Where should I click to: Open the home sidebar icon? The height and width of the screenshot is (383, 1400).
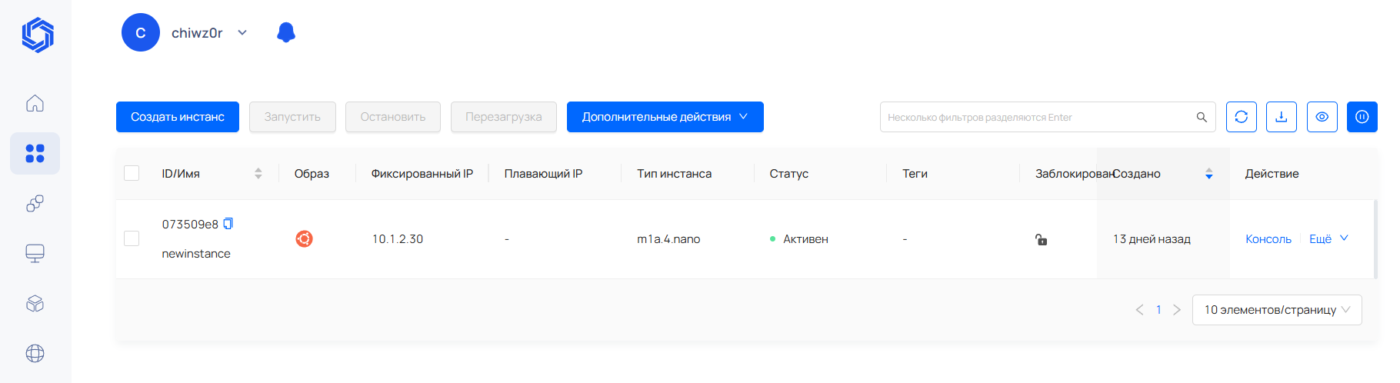point(35,103)
